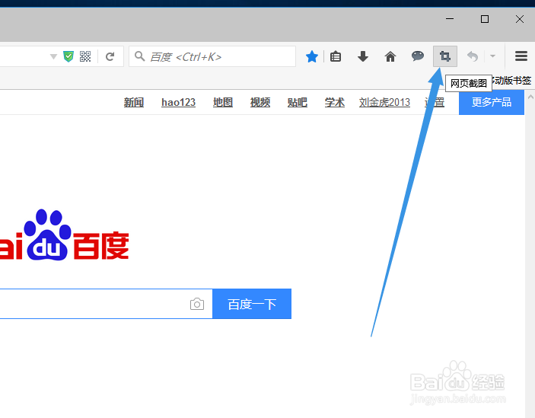Viewport: 535px width, 418px height.
Task: Focus the Baidu Ctrl+K search field
Action: (212, 56)
